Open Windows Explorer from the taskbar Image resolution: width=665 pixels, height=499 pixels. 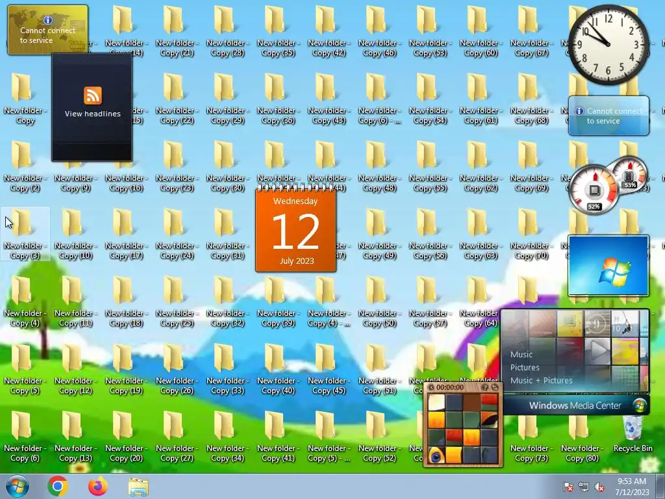tap(138, 487)
